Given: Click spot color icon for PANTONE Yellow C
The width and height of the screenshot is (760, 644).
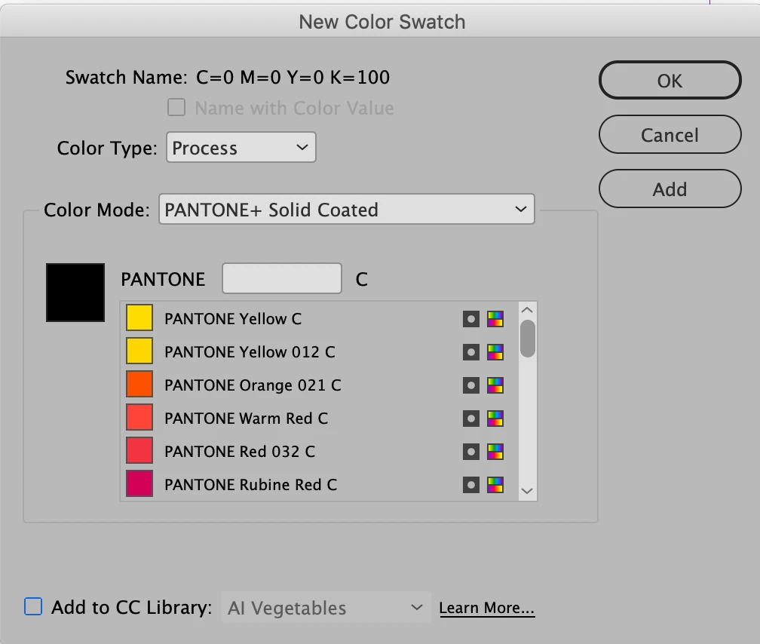Looking at the screenshot, I should point(471,319).
